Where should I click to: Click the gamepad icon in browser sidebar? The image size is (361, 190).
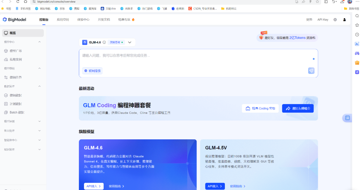357,53
